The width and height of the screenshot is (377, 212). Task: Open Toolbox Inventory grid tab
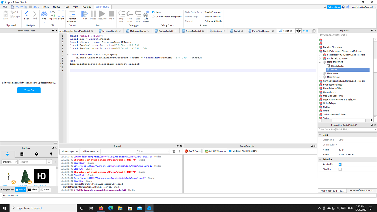pyautogui.click(x=22, y=154)
